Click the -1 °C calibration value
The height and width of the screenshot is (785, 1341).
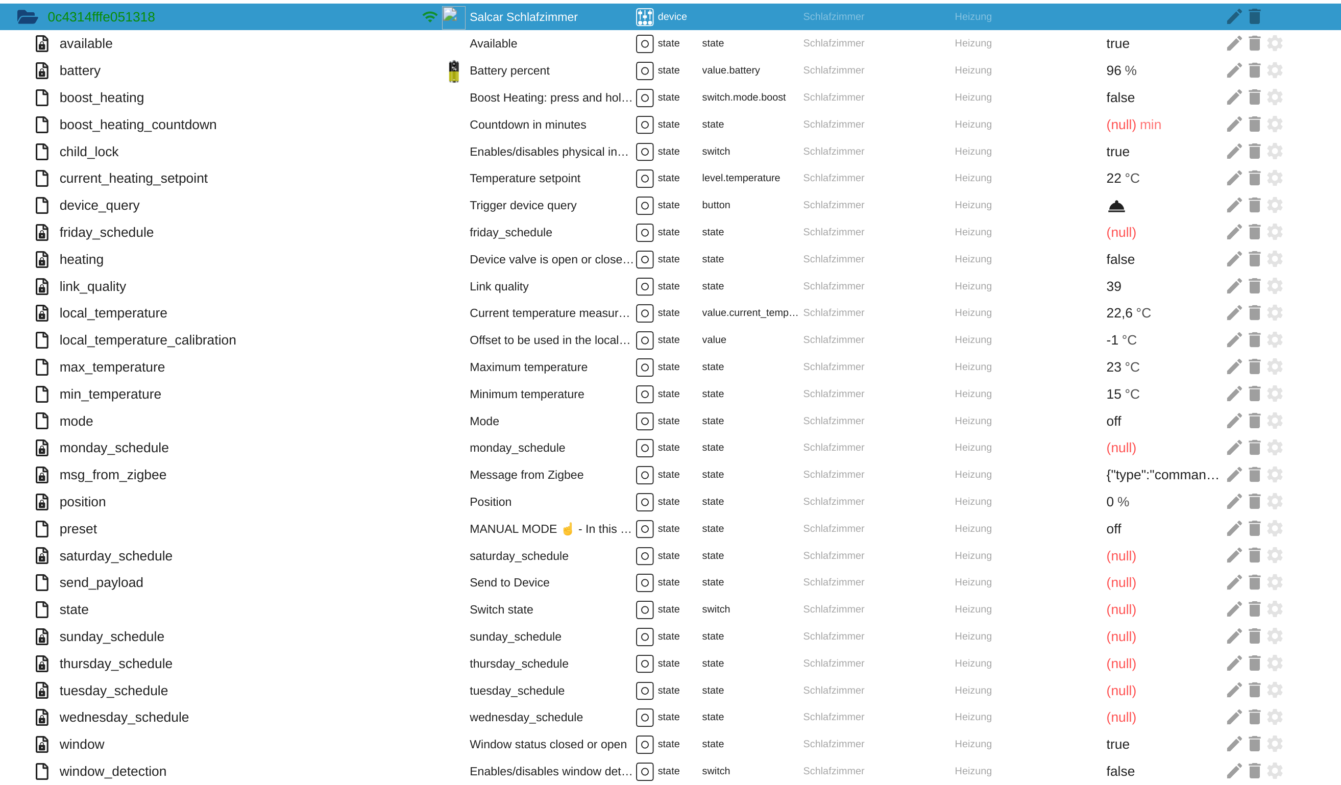click(1120, 340)
